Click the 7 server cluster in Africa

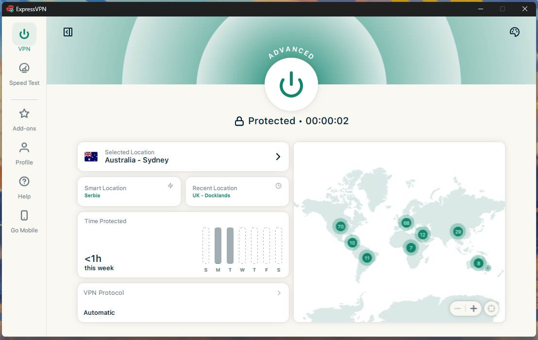(x=411, y=247)
